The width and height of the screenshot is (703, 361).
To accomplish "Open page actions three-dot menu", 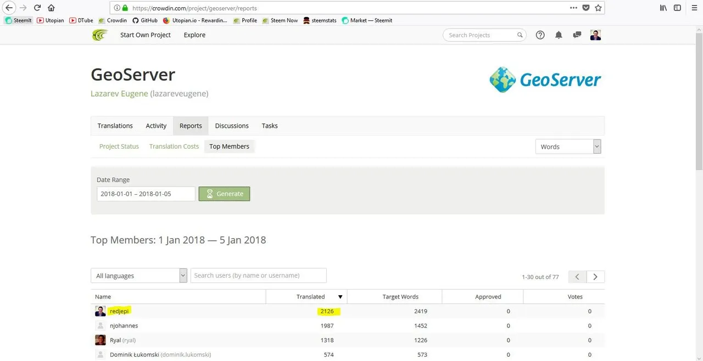I will tap(573, 8).
